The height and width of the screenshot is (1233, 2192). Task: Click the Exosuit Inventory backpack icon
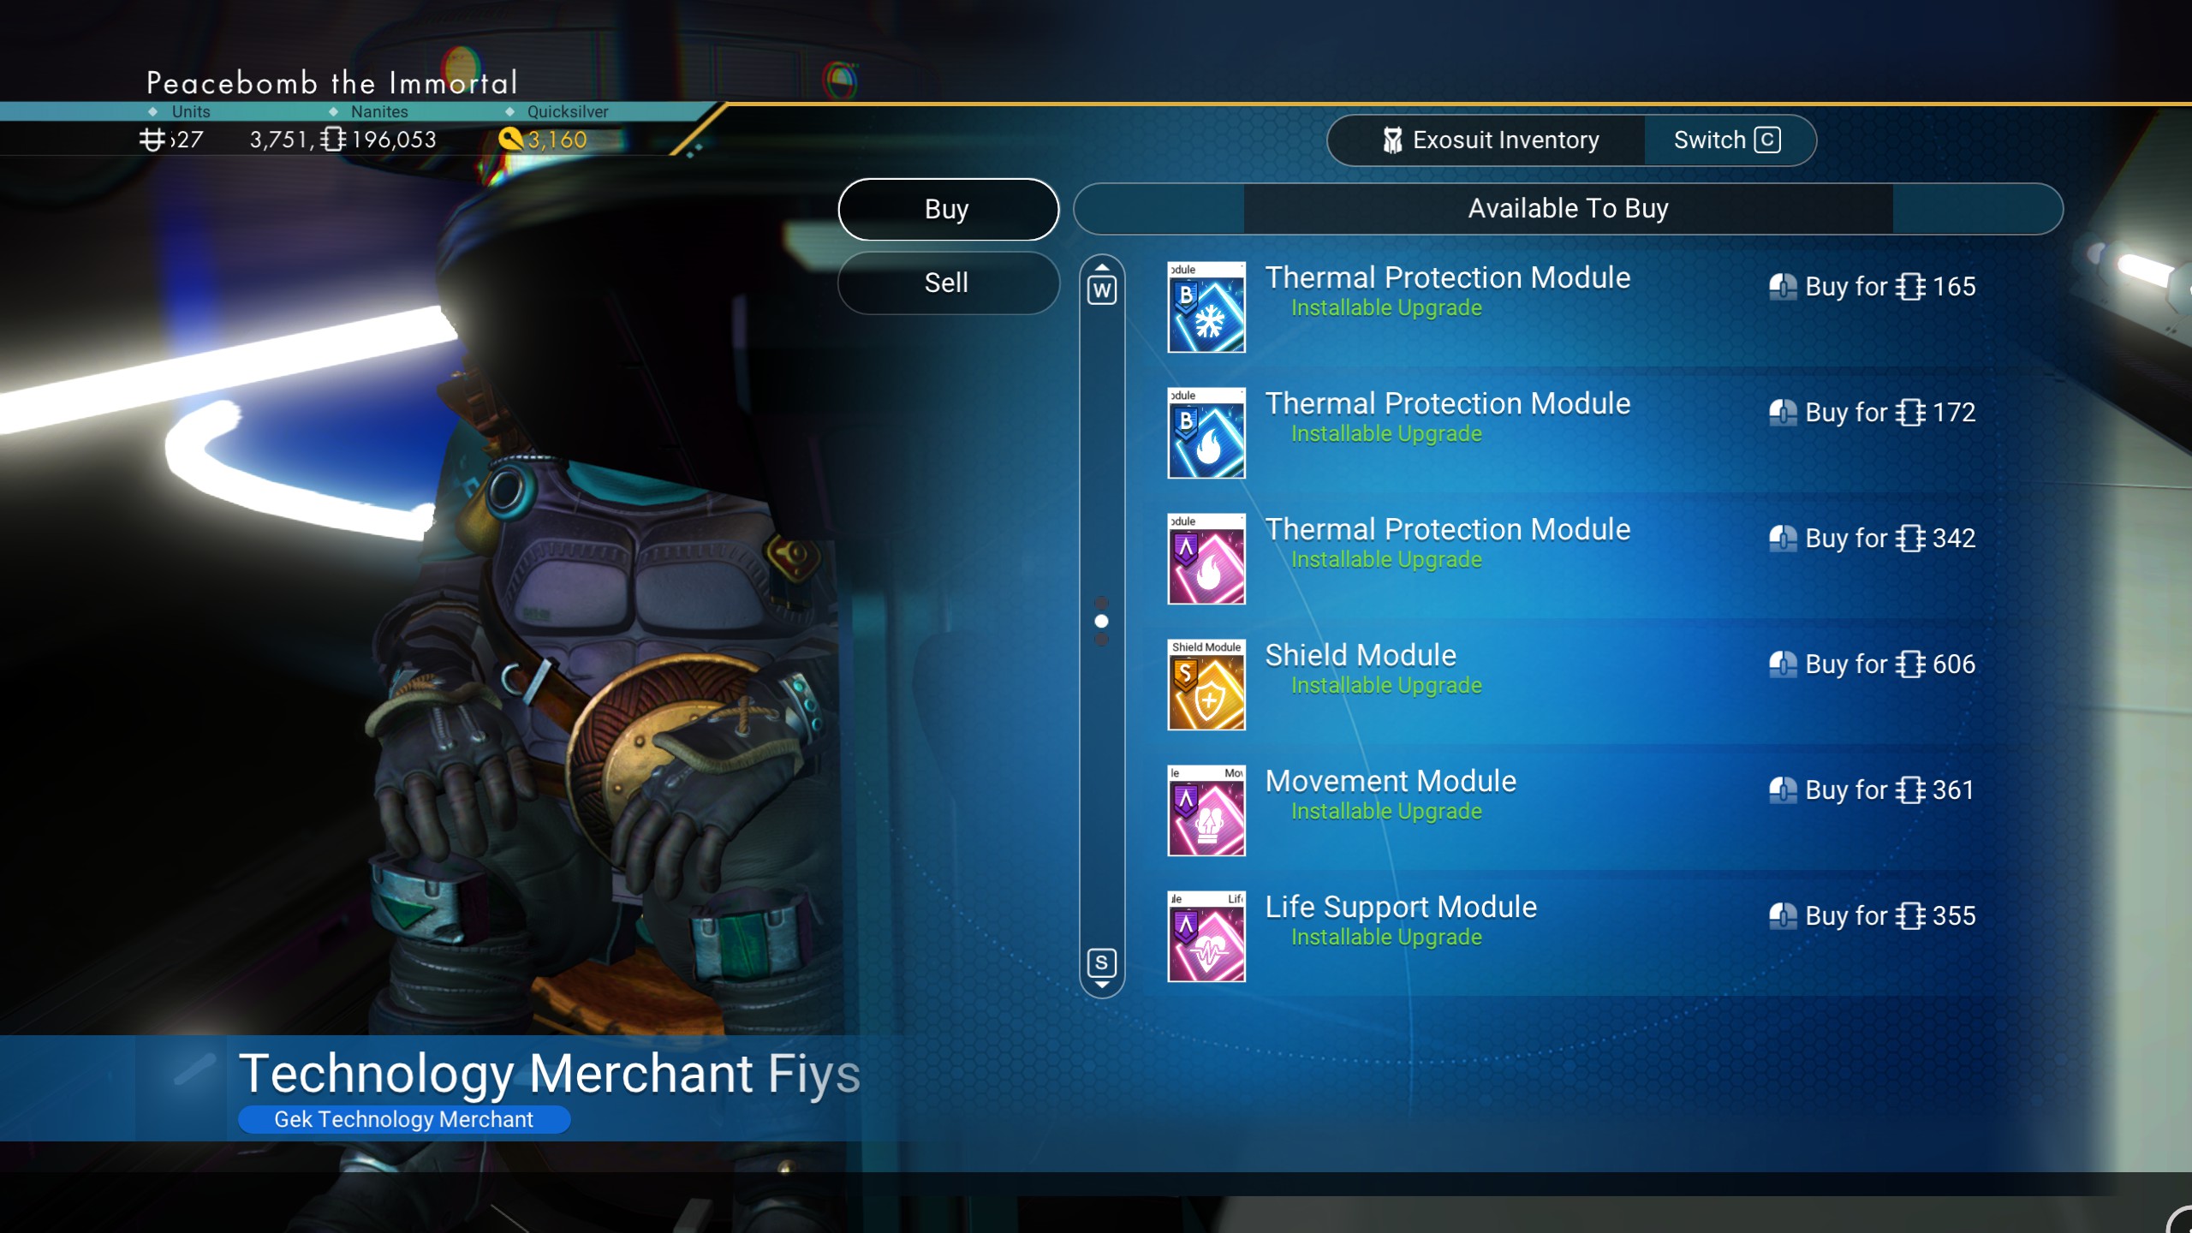click(x=1392, y=140)
